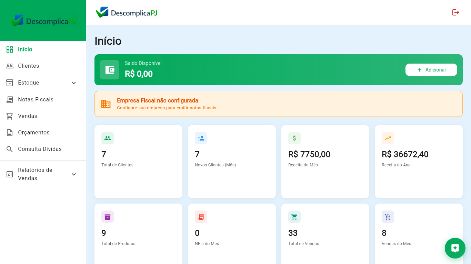Click the Adicionar balance button
Screen dimensions: 471x264
431,70
